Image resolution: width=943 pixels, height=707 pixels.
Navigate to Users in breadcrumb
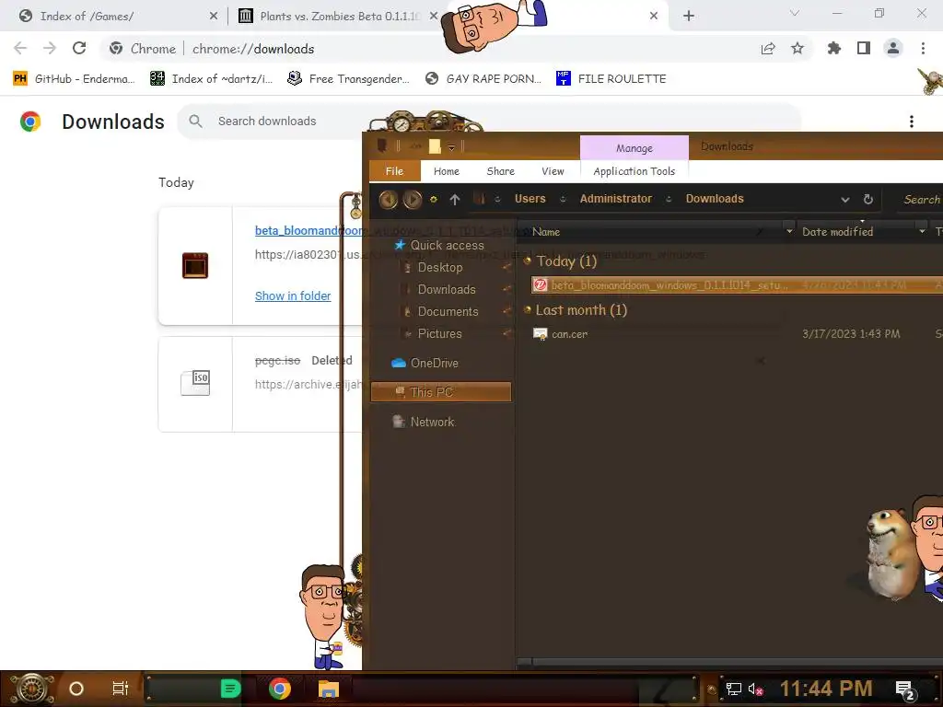click(530, 199)
